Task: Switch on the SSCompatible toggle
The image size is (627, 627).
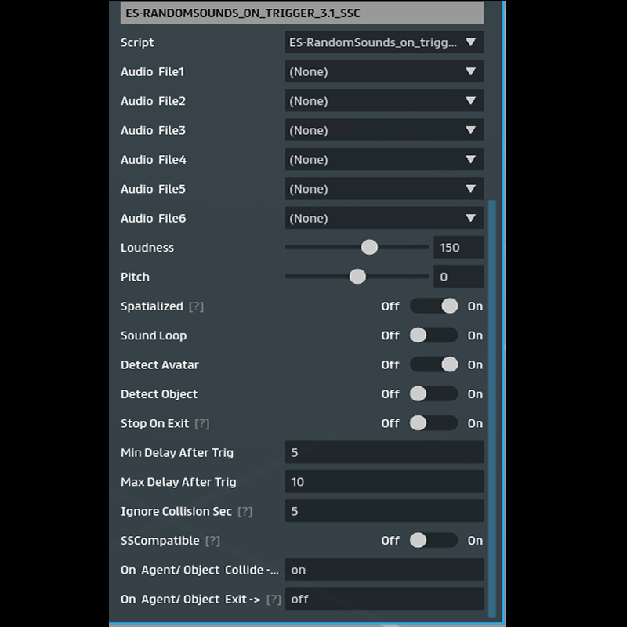Action: tap(433, 541)
